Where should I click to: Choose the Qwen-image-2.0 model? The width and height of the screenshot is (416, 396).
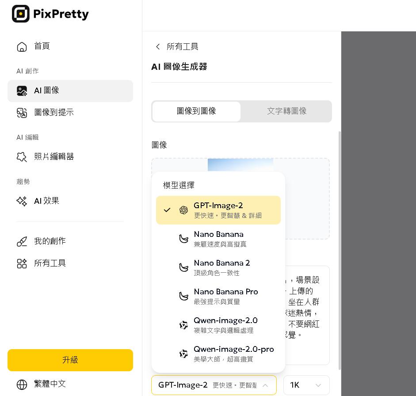(218, 325)
